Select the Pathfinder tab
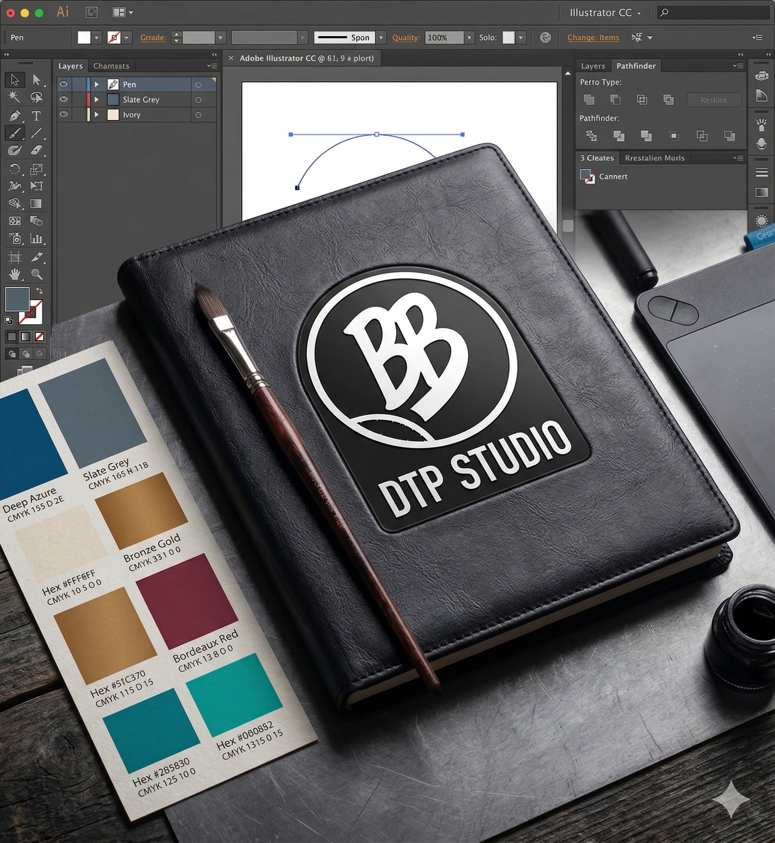This screenshot has width=775, height=843. 636,66
